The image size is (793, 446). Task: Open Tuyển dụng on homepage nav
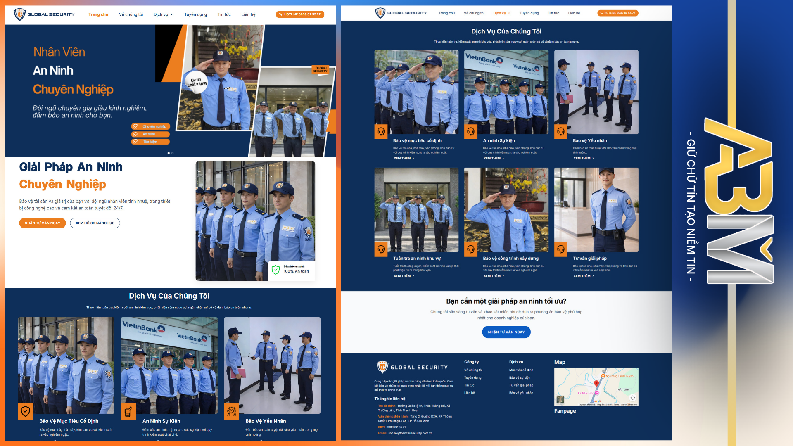click(x=195, y=14)
